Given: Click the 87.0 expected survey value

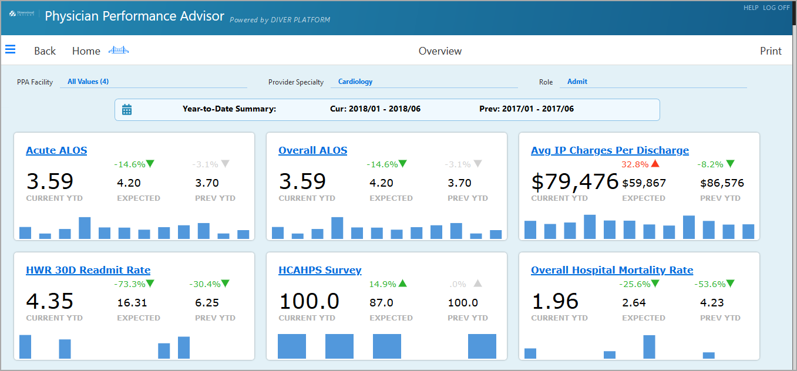Looking at the screenshot, I should [381, 303].
